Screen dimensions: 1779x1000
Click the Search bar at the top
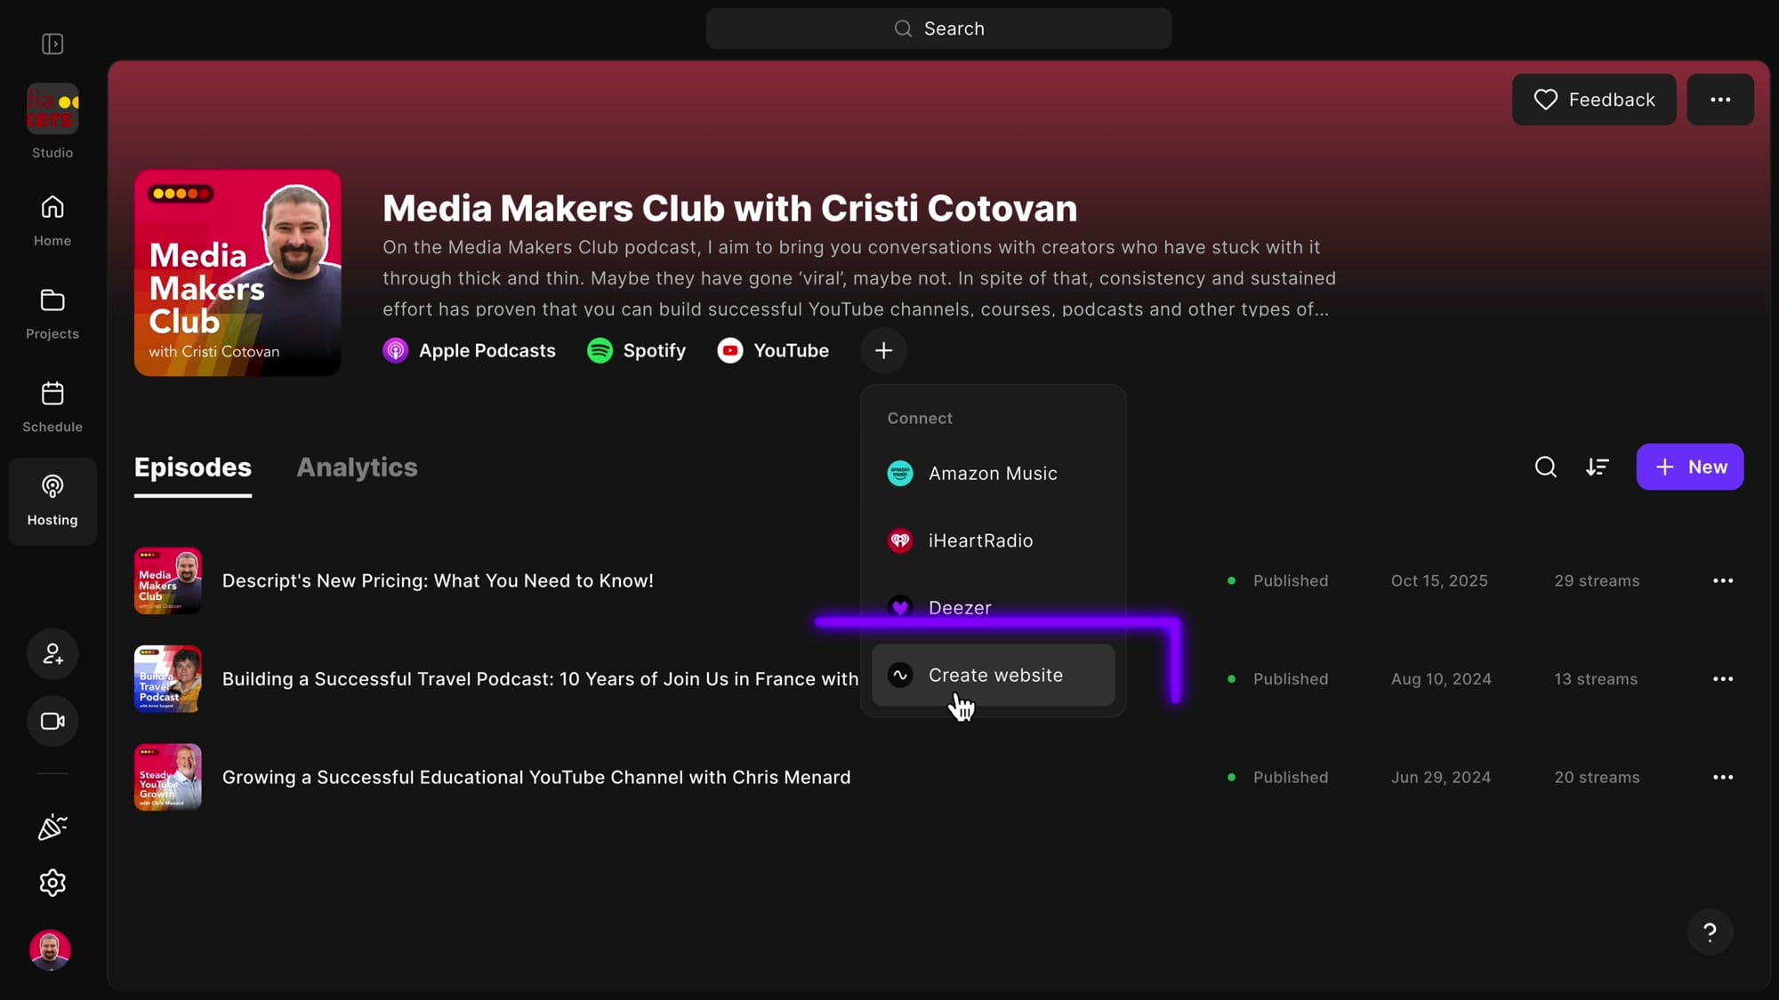(x=938, y=28)
